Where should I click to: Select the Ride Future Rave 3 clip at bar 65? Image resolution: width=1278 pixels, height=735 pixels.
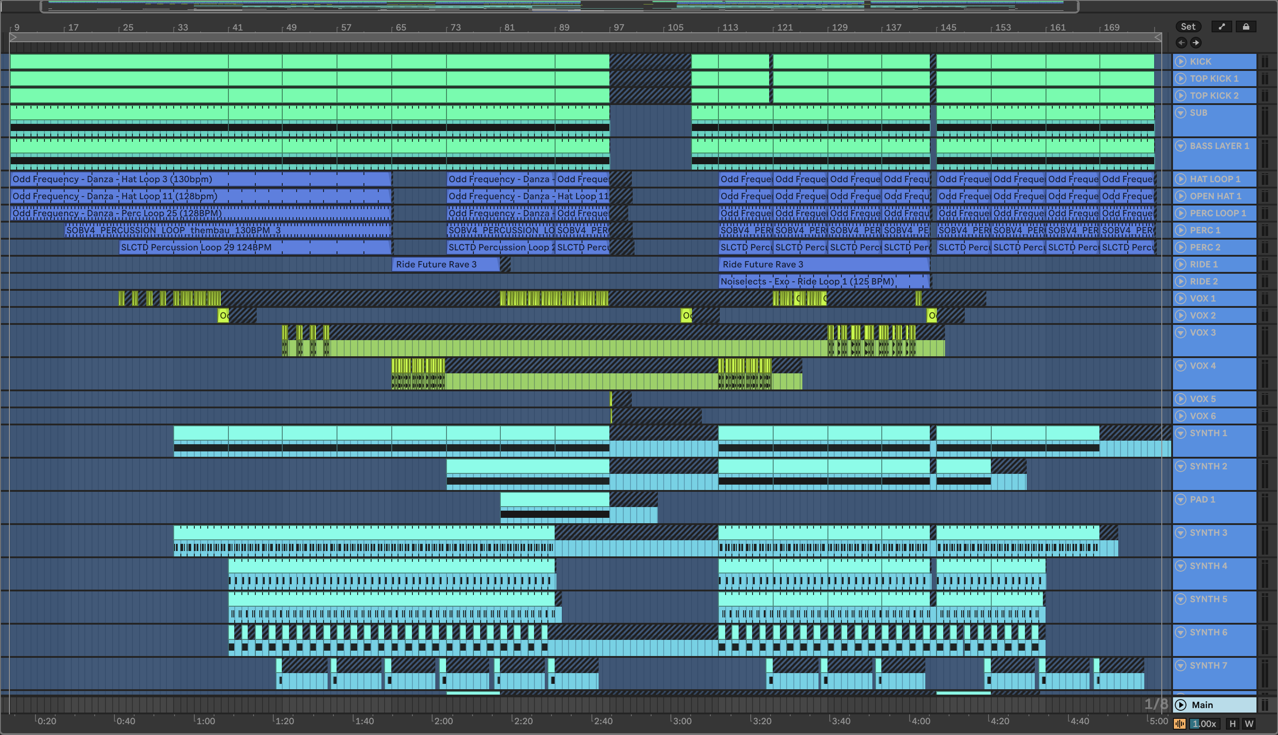(x=446, y=264)
